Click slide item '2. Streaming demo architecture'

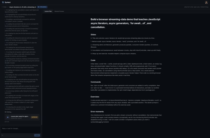coord(125,46)
